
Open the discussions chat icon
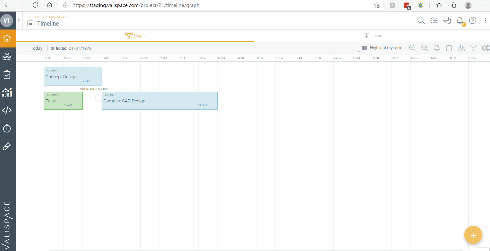447,21
